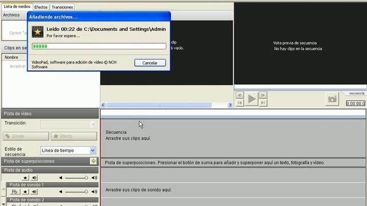The width and height of the screenshot is (367, 206).
Task: Select the Pista de sonido 2 header
Action: pyautogui.click(x=52, y=200)
